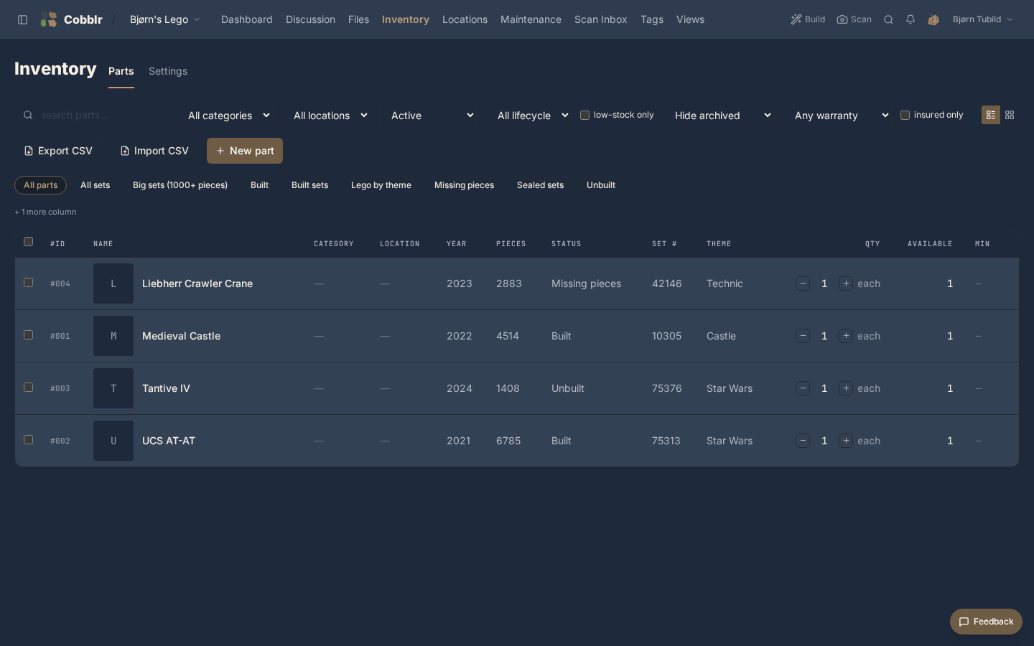Image resolution: width=1034 pixels, height=646 pixels.
Task: Open the Scan camera tool
Action: coord(854,19)
